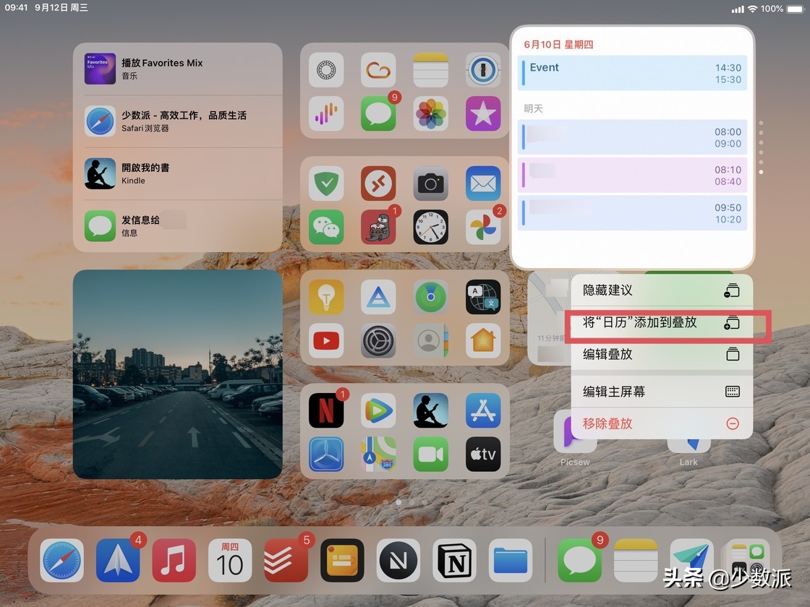This screenshot has width=810, height=607.
Task: Select 编辑主屏幕 menu entry
Action: (662, 392)
